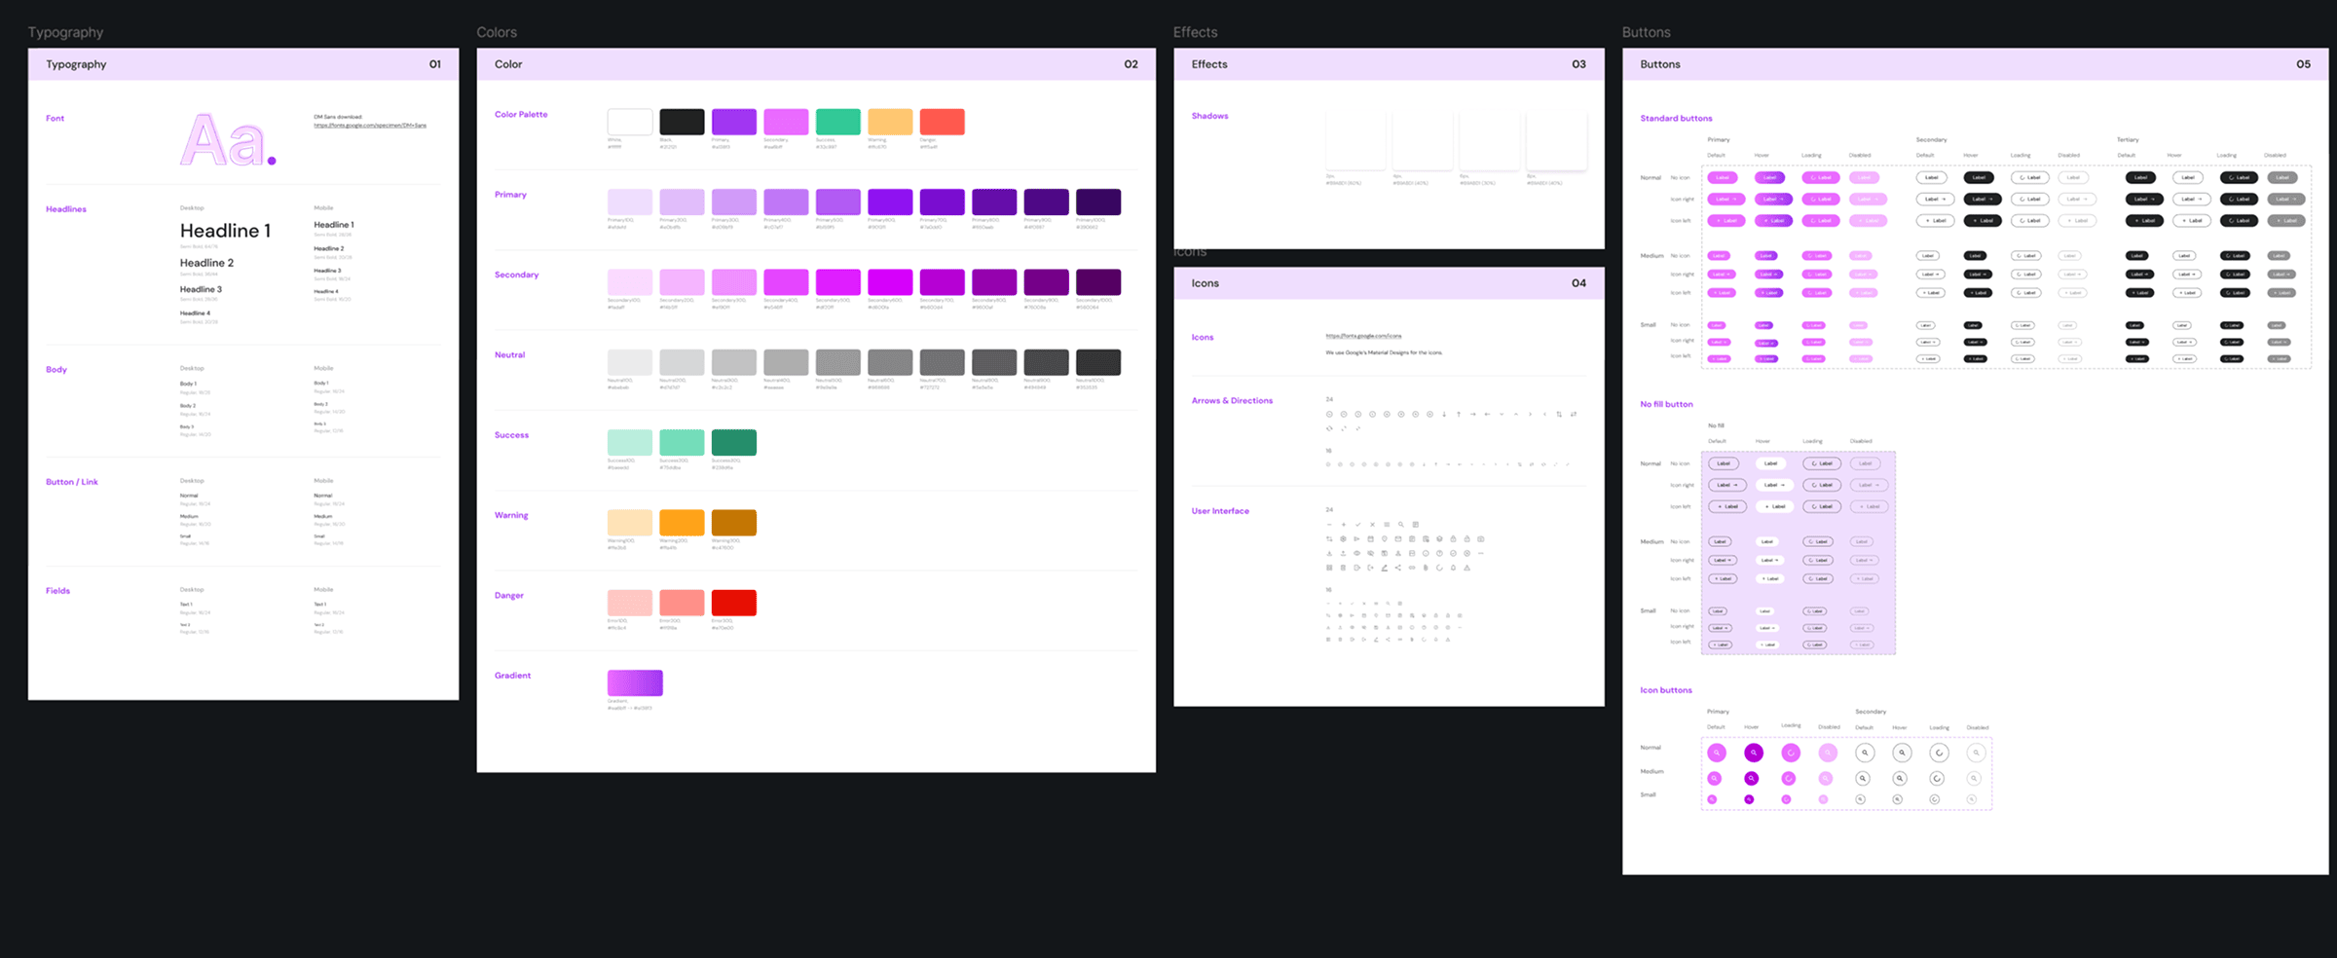
Task: Click the chevron-right arrow icon
Action: 1530,415
